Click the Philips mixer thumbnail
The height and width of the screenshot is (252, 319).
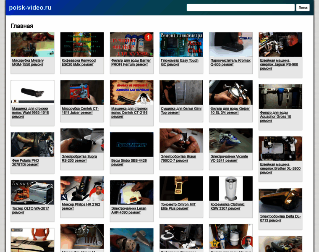coord(82,189)
